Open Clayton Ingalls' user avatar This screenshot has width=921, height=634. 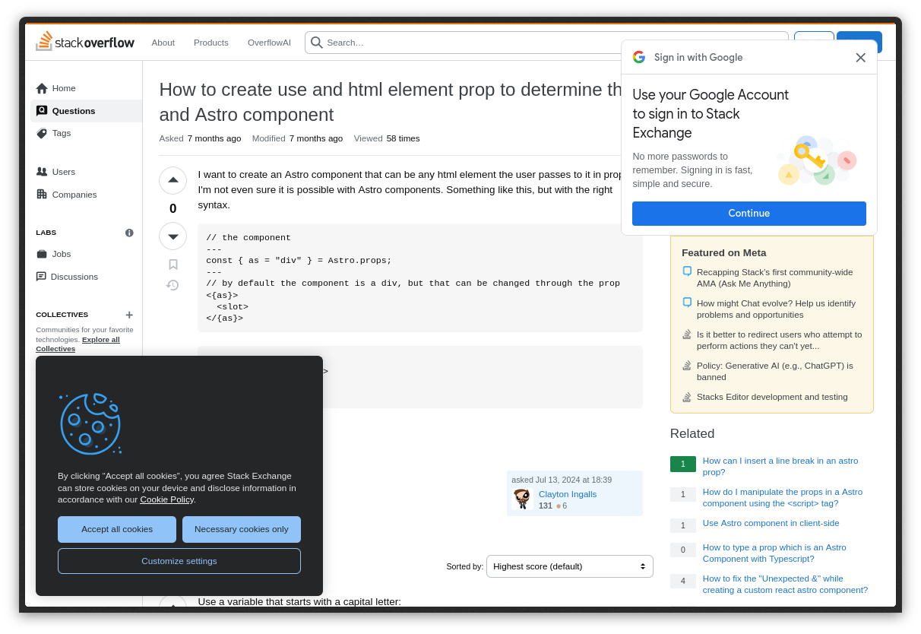click(522, 499)
